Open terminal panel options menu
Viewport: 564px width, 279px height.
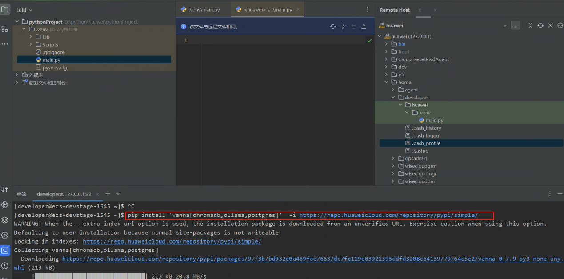point(550,193)
